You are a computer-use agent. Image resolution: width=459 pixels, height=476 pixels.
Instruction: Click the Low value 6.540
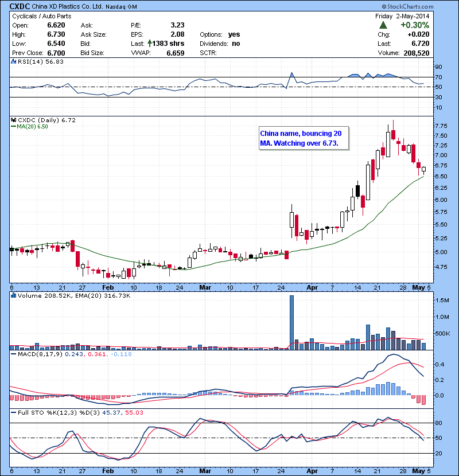click(x=56, y=44)
